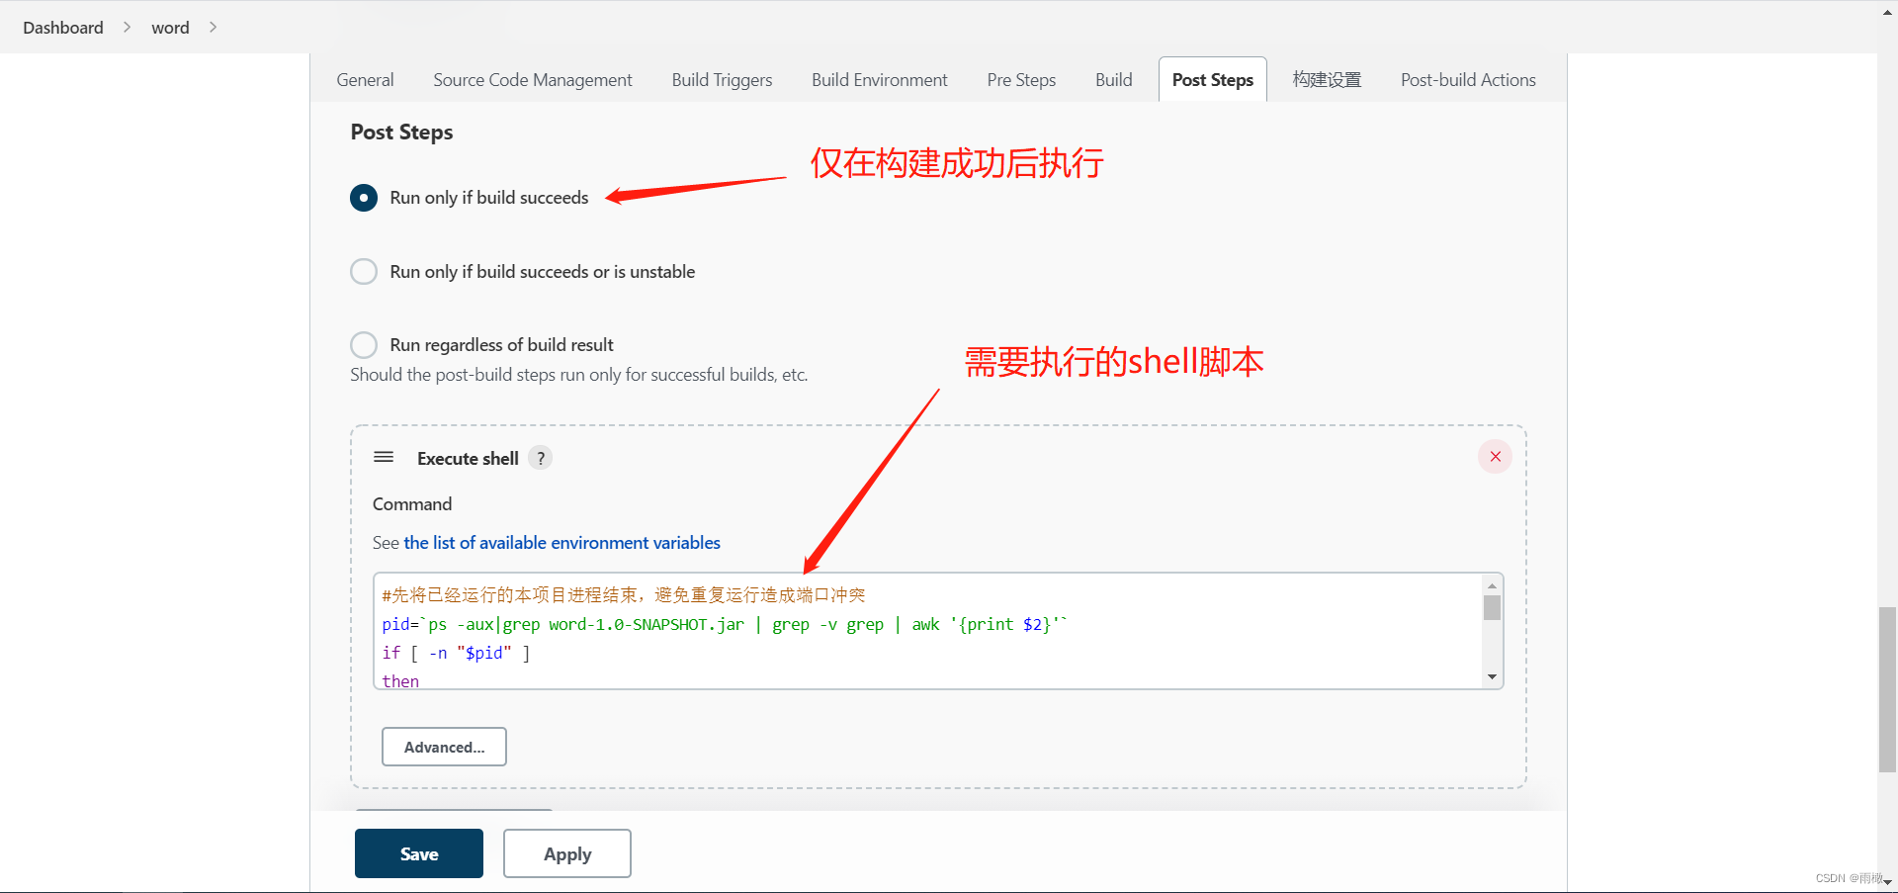This screenshot has width=1898, height=893.
Task: Click the page scrollbar up arrow
Action: pos(1887,11)
